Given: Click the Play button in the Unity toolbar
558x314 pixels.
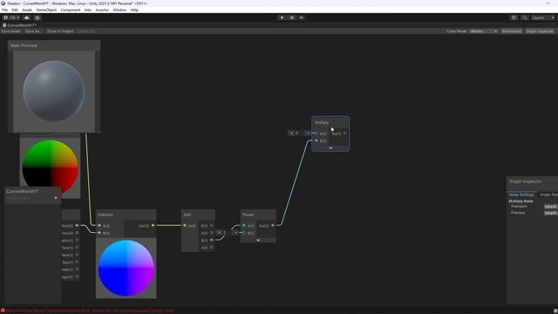Looking at the screenshot, I should tap(282, 17).
